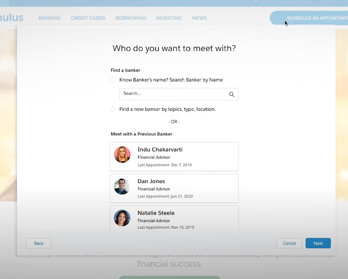348x279 pixels.
Task: Click the site logo in header
Action: click(11, 18)
